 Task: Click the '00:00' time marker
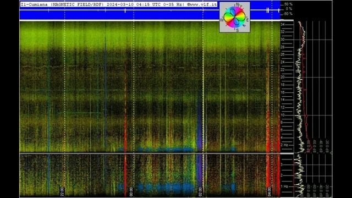click(131, 192)
